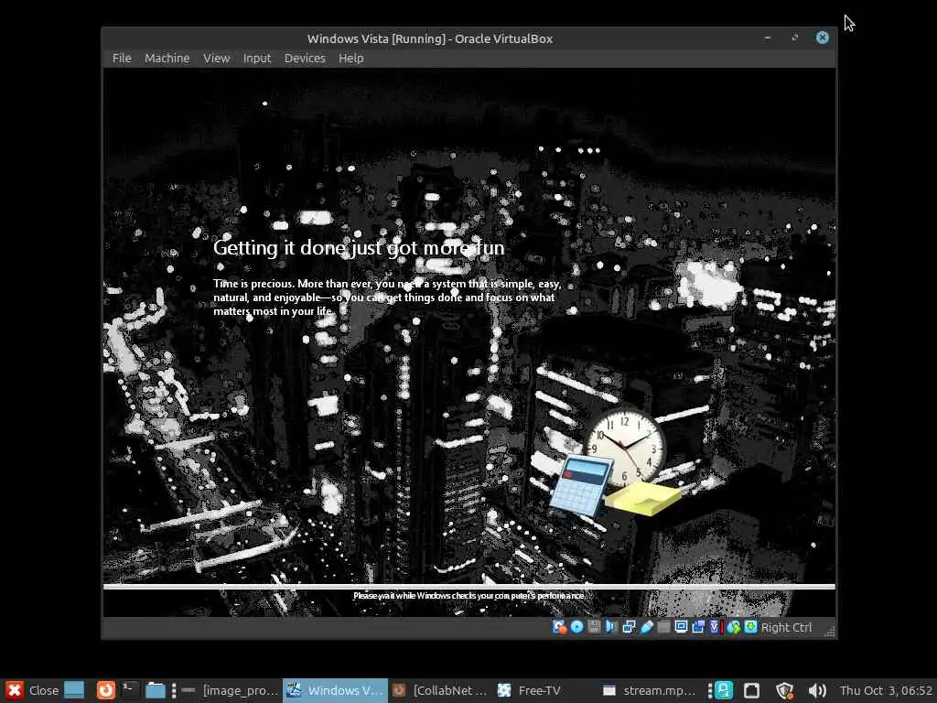Click the hard disk activity status icon
The height and width of the screenshot is (703, 937).
point(559,626)
